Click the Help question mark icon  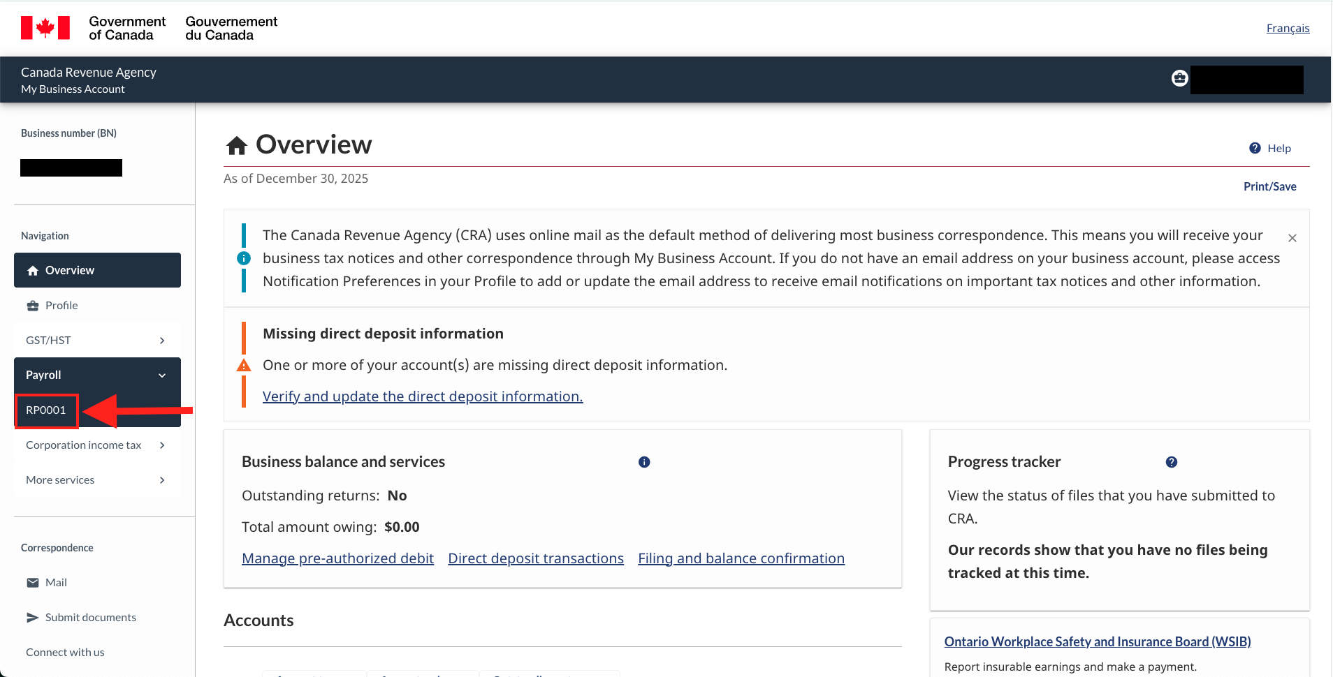[1255, 148]
